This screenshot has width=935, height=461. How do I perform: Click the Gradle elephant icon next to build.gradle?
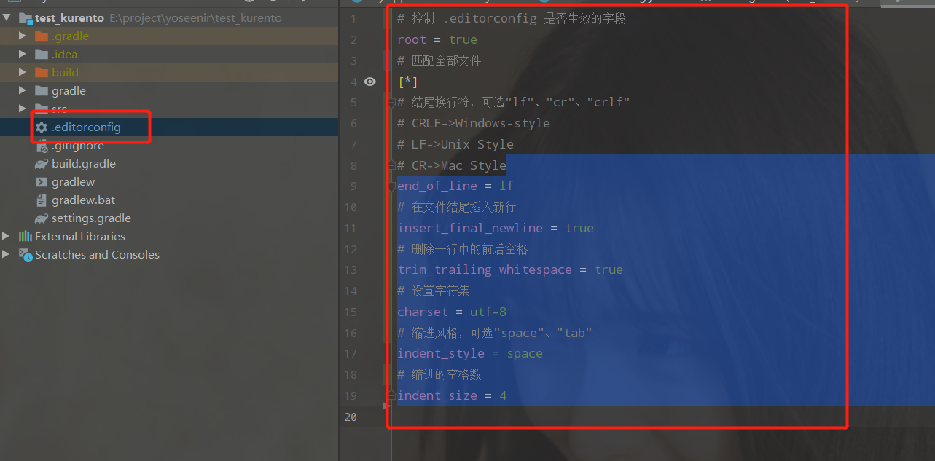coord(42,163)
